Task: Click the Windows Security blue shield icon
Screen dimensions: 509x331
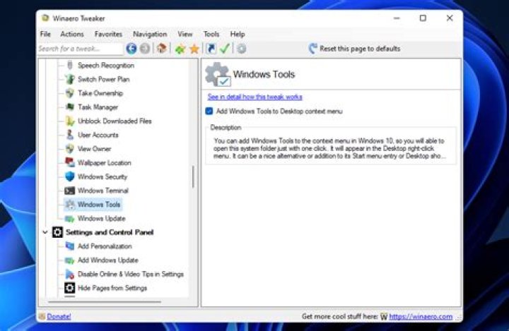Action: click(x=69, y=176)
